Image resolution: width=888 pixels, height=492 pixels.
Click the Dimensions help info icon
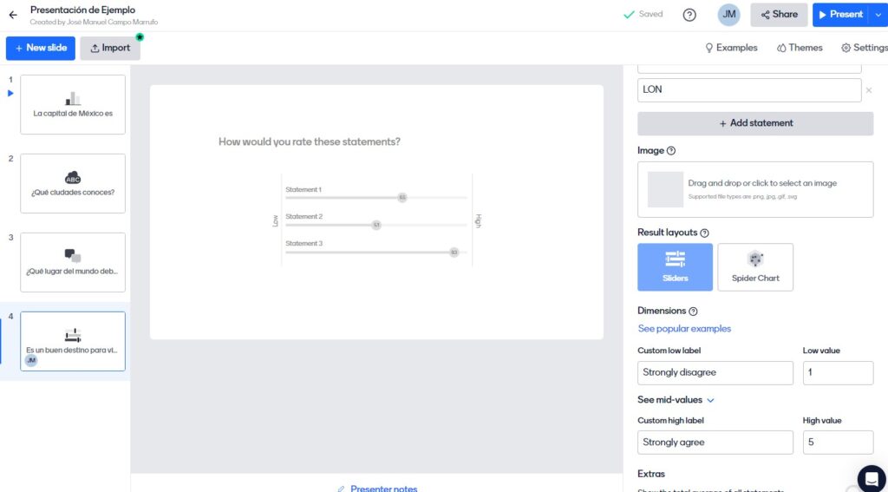(693, 312)
